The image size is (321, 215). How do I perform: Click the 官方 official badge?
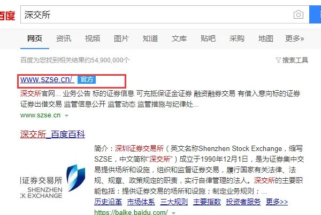click(87, 79)
